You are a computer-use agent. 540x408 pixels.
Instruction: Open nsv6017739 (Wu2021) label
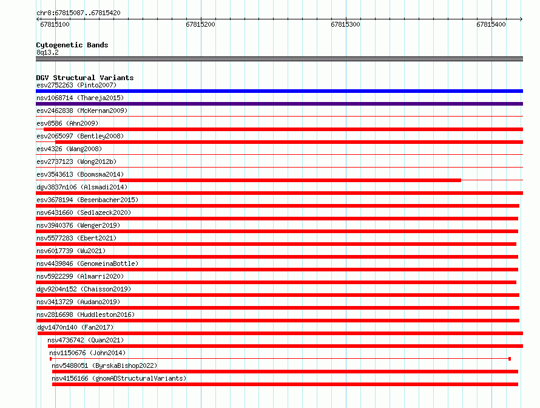71,251
